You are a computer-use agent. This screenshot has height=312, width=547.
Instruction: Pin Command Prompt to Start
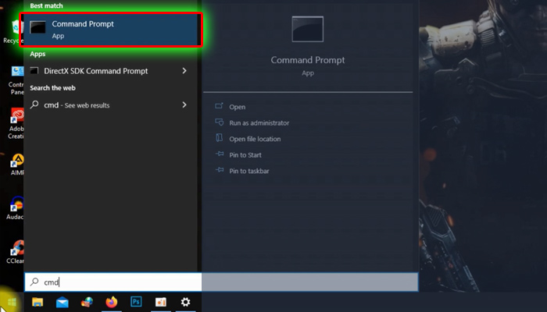(x=244, y=154)
